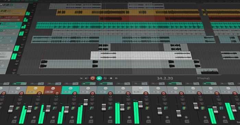Open routing for the teal mixer strip
240x125 pixels.
click(73, 108)
